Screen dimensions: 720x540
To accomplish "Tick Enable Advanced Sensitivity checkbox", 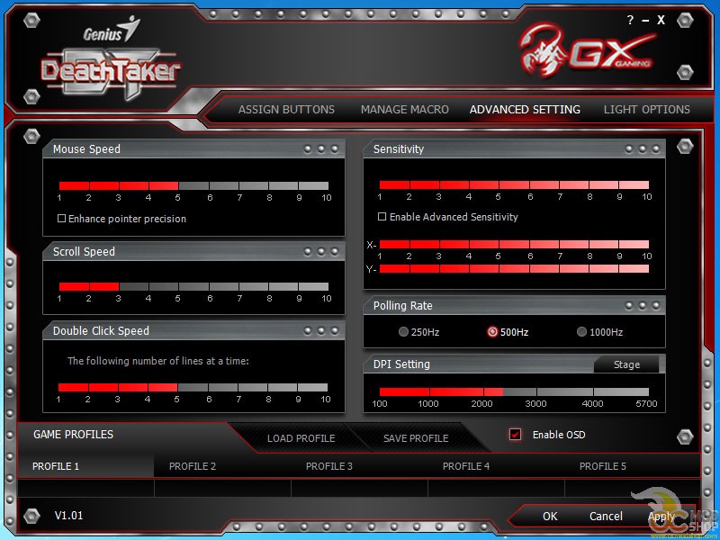I will click(x=382, y=216).
